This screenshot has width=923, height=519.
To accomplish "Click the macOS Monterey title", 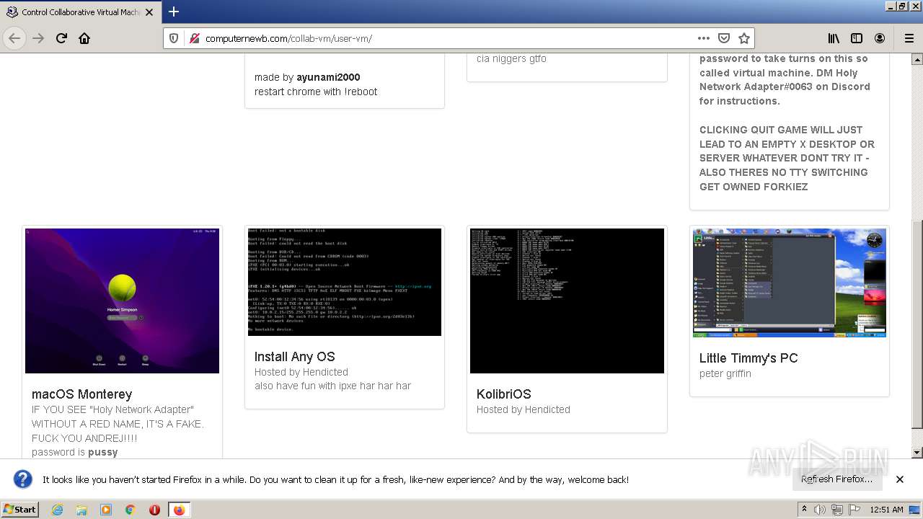I will point(81,394).
